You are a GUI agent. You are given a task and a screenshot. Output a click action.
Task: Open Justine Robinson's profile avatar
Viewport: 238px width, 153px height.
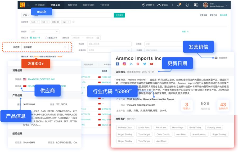[205, 5]
